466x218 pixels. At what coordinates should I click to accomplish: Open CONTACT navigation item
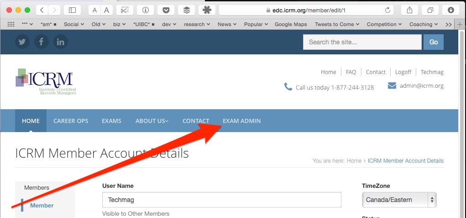point(196,121)
